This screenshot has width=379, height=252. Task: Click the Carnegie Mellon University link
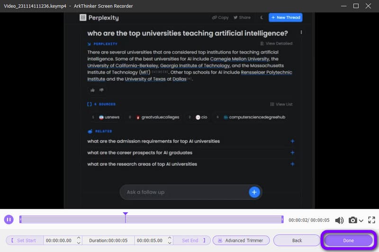pos(239,59)
